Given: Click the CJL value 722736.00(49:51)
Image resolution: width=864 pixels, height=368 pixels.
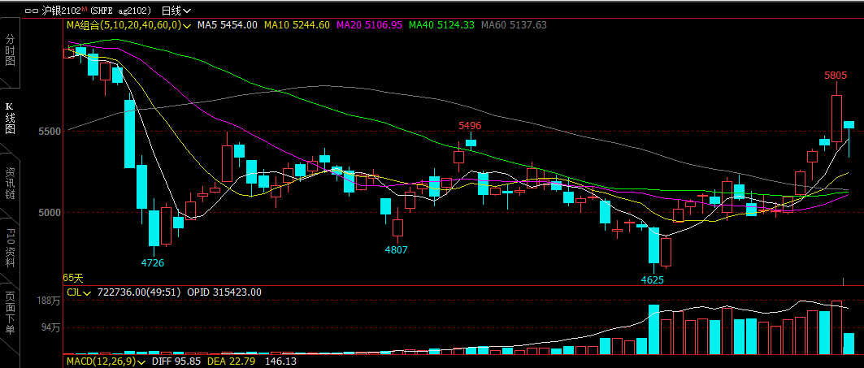Looking at the screenshot, I should click(x=139, y=292).
